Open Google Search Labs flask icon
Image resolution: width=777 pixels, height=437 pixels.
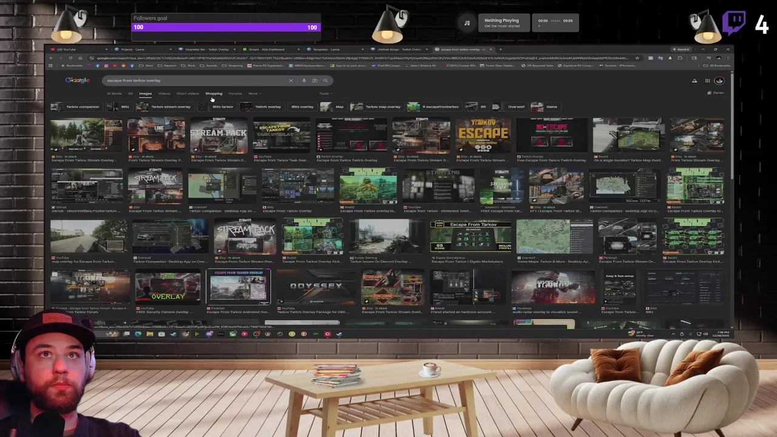(x=694, y=80)
